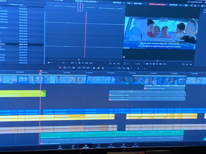Click timeline viewer Mark In icon

[187, 64]
